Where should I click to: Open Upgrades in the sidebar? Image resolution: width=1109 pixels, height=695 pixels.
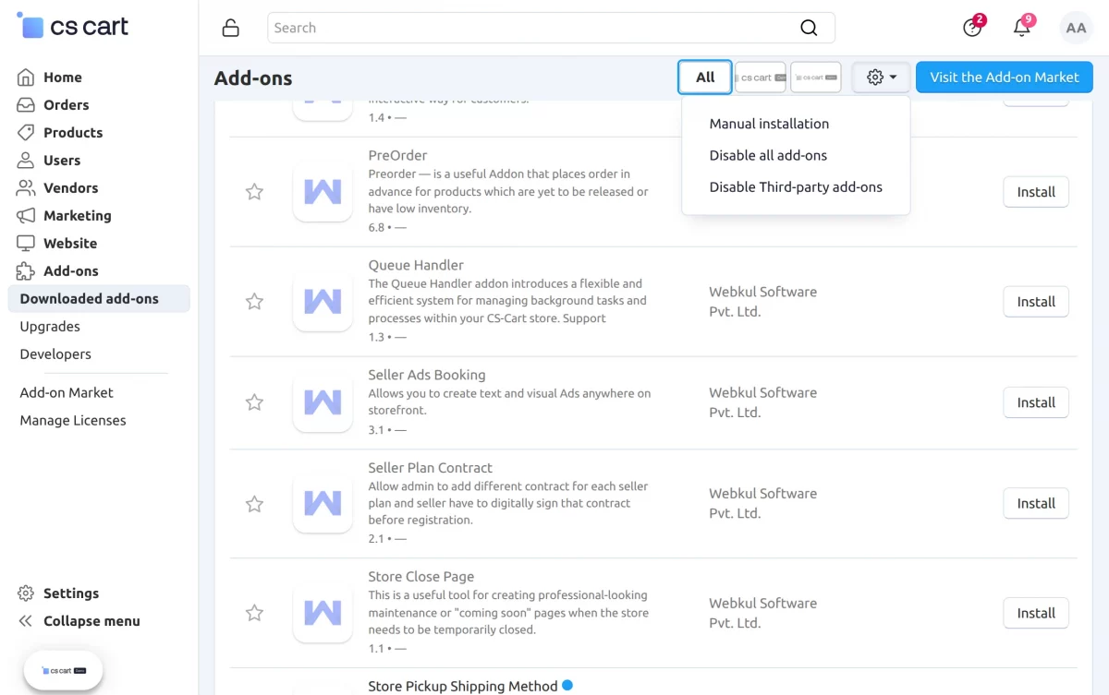50,327
